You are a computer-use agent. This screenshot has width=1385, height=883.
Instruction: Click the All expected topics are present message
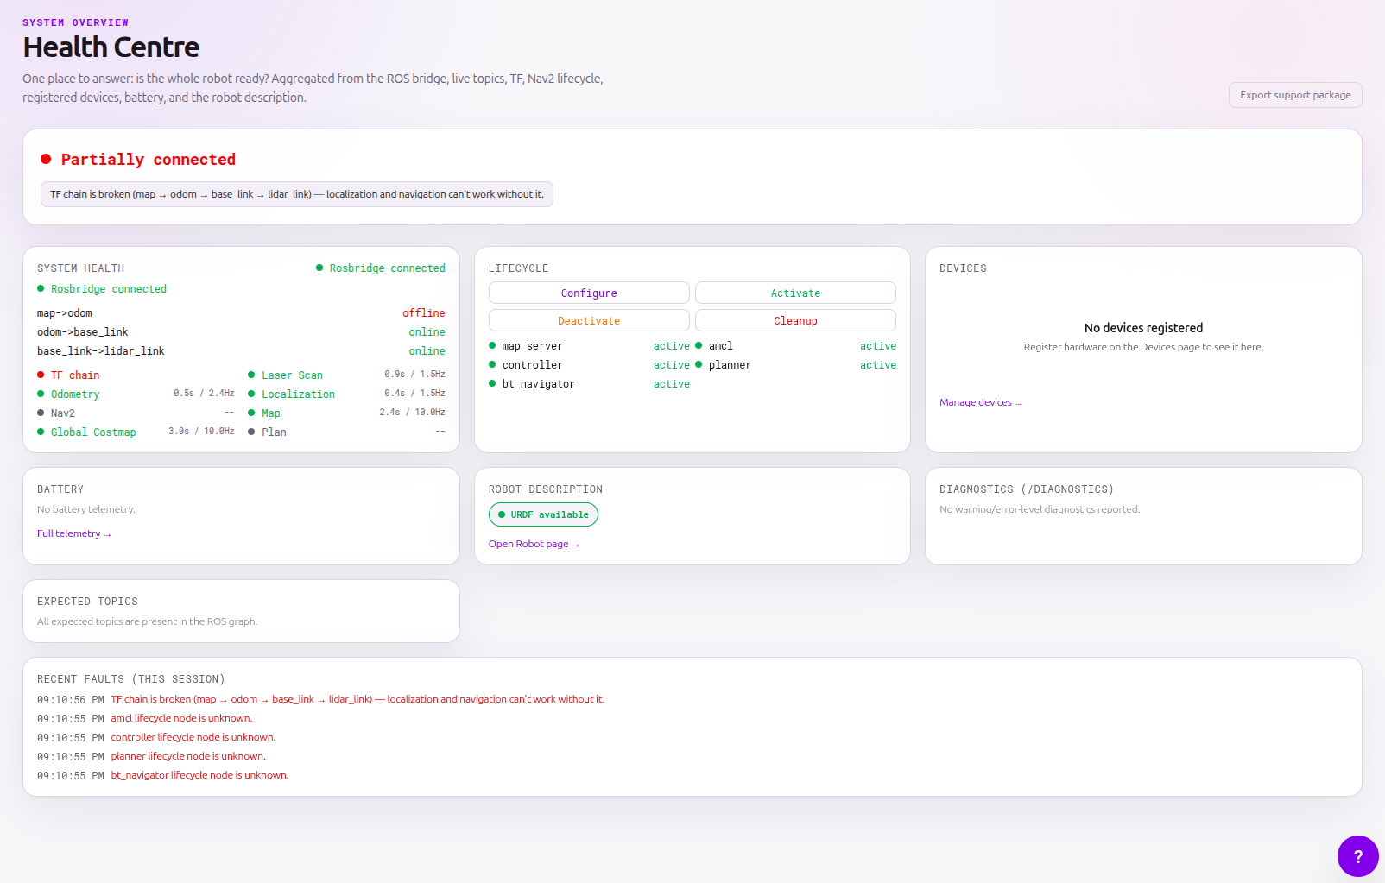[x=147, y=621]
